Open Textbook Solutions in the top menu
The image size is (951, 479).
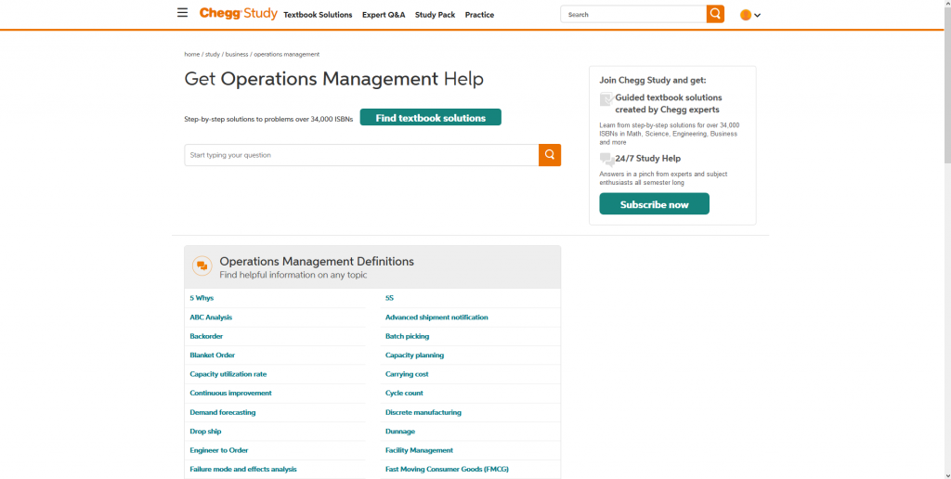[x=318, y=15]
